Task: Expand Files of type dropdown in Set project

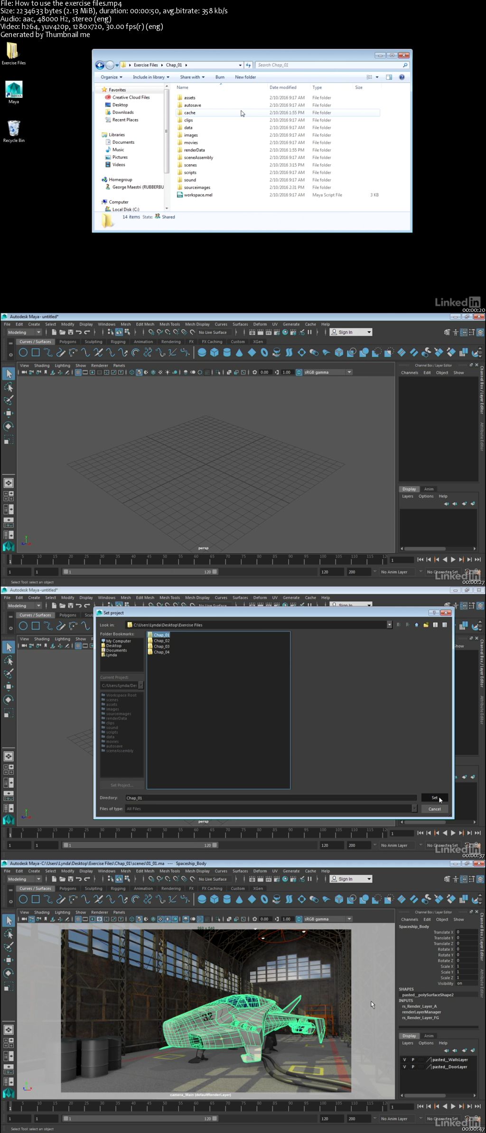Action: tap(414, 808)
